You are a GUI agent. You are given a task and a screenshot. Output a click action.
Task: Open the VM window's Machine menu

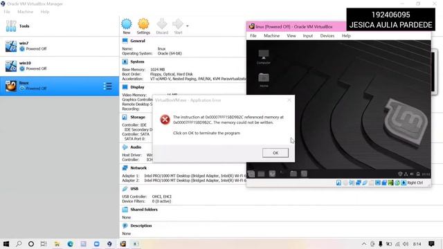(x=271, y=36)
